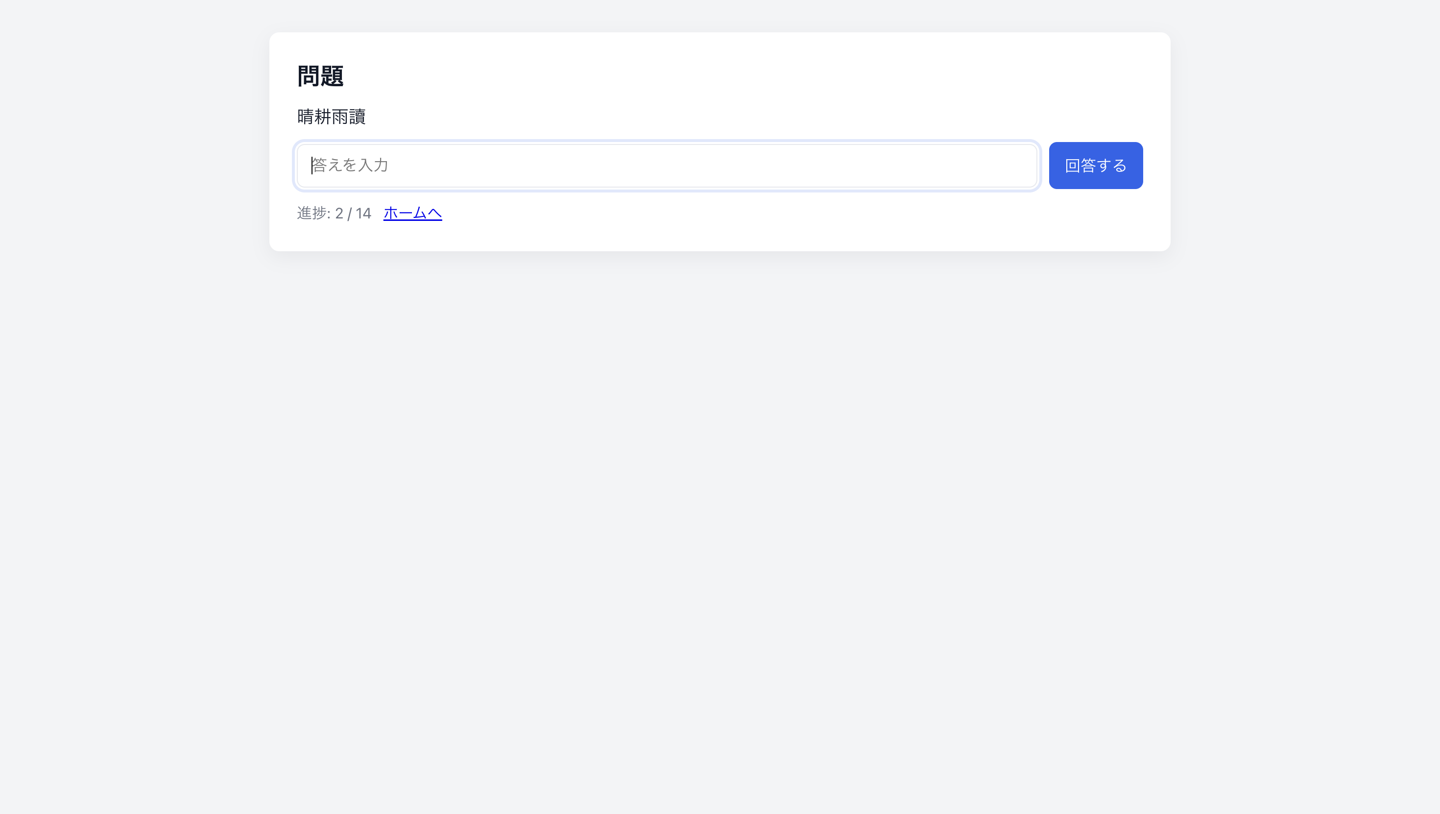Click the 問題 heading text
This screenshot has width=1440, height=814.
point(320,76)
